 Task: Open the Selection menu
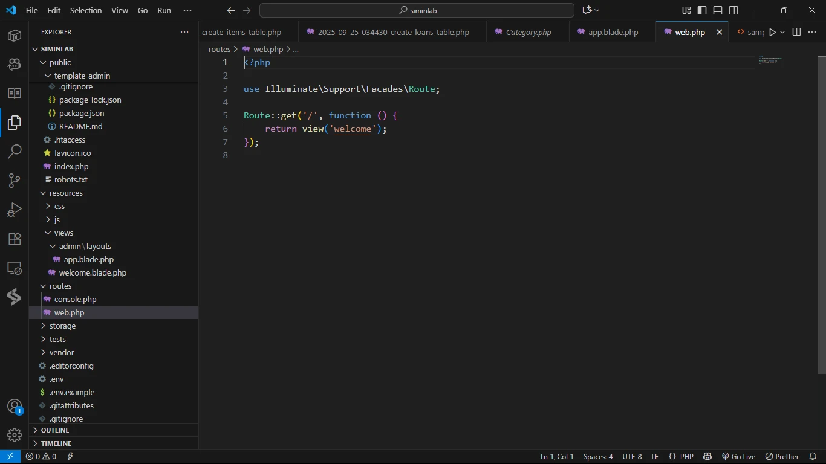click(86, 10)
